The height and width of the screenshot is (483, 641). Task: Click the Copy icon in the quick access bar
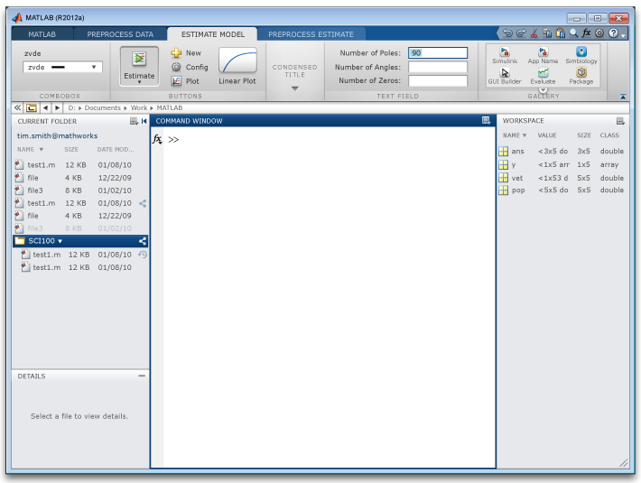pyautogui.click(x=547, y=33)
